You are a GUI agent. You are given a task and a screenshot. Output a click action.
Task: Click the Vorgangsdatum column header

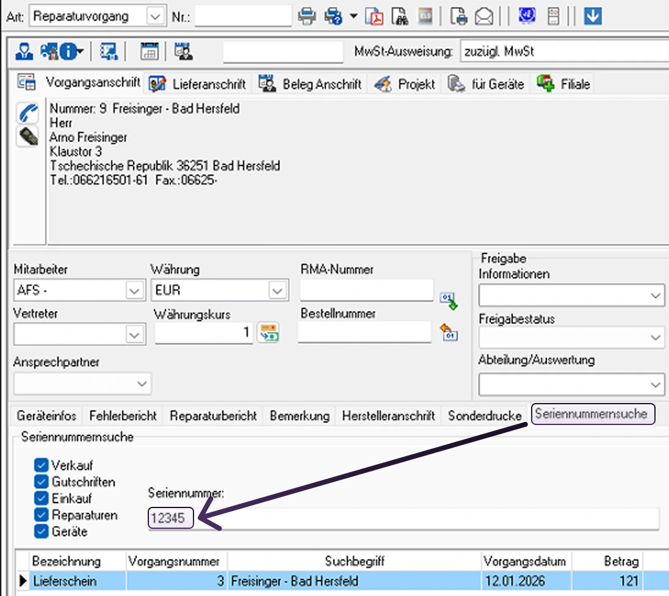pyautogui.click(x=524, y=561)
